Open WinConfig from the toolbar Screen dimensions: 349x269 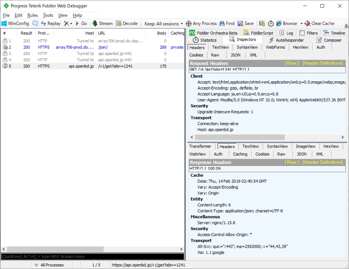[15, 23]
